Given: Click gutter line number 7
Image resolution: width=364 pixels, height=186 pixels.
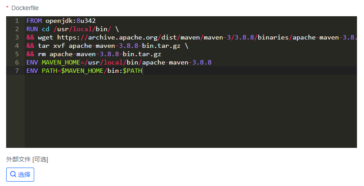Looking at the screenshot, I should (17, 71).
